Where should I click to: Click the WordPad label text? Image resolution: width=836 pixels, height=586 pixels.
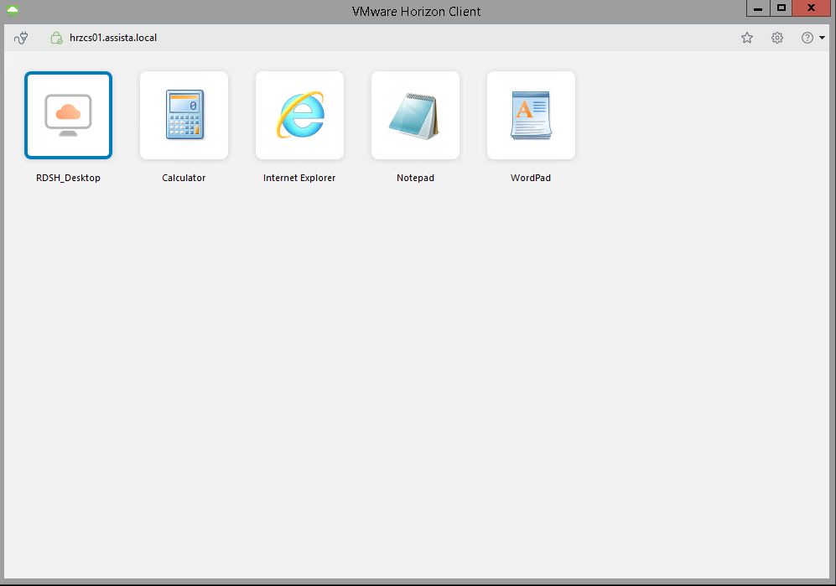coord(531,178)
